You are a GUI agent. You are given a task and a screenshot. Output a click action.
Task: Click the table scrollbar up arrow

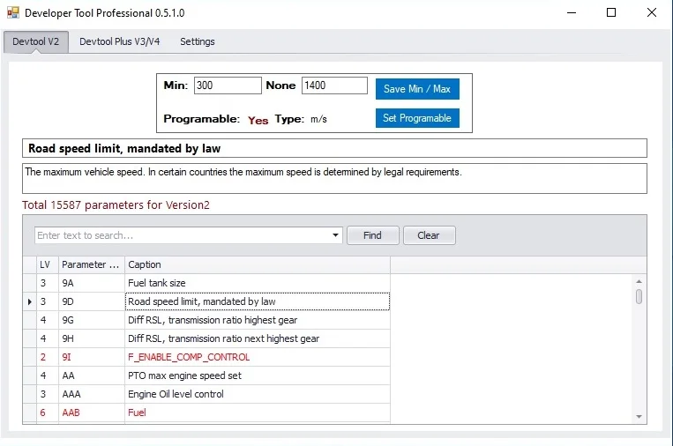[639, 281]
